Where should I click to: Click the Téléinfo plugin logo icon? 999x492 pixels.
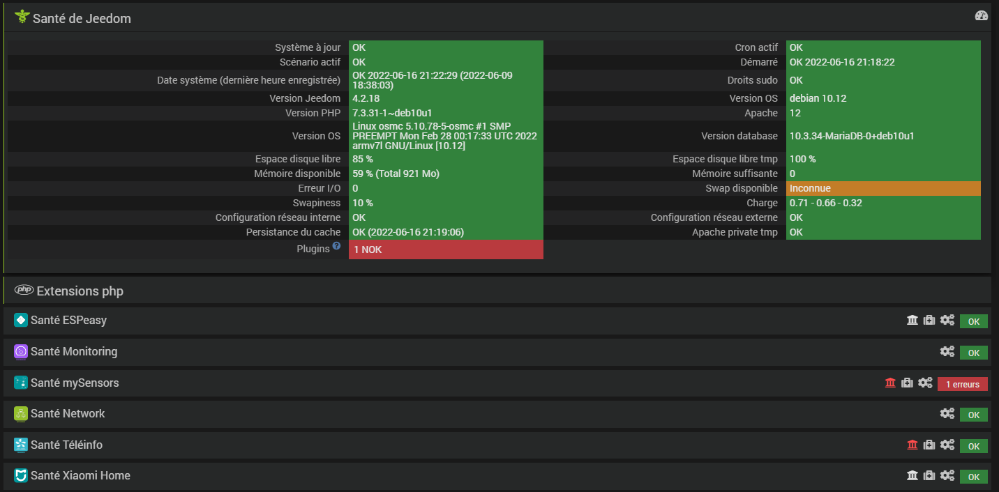click(x=21, y=445)
